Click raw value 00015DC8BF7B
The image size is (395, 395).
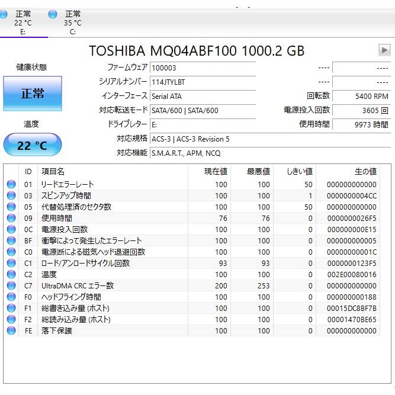pos(352,308)
